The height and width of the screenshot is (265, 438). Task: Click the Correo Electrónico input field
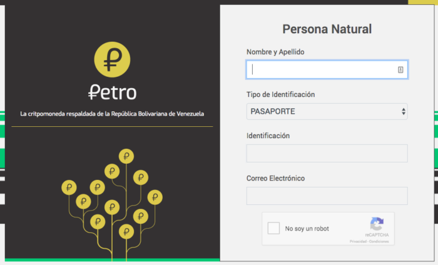327,196
